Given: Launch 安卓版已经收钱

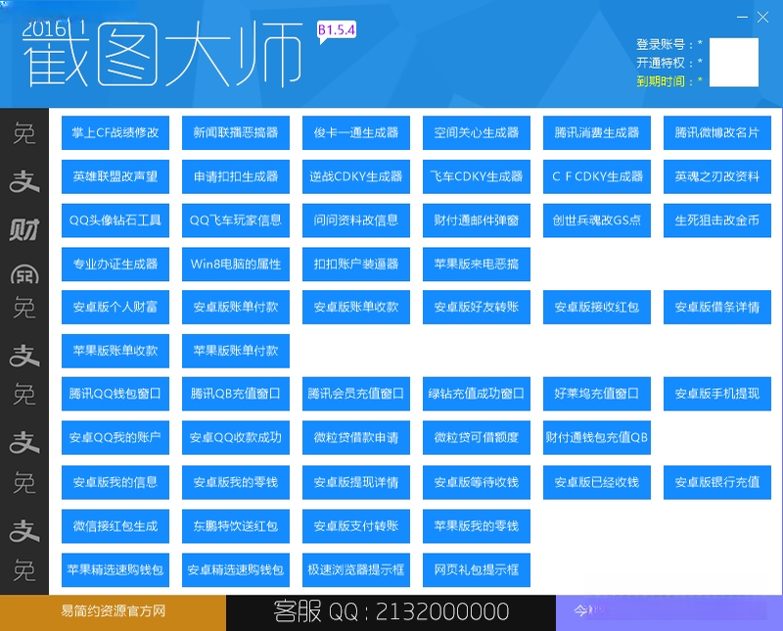Looking at the screenshot, I should tap(597, 482).
